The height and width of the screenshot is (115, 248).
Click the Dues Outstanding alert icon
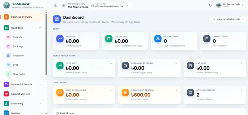pyautogui.click(x=60, y=92)
